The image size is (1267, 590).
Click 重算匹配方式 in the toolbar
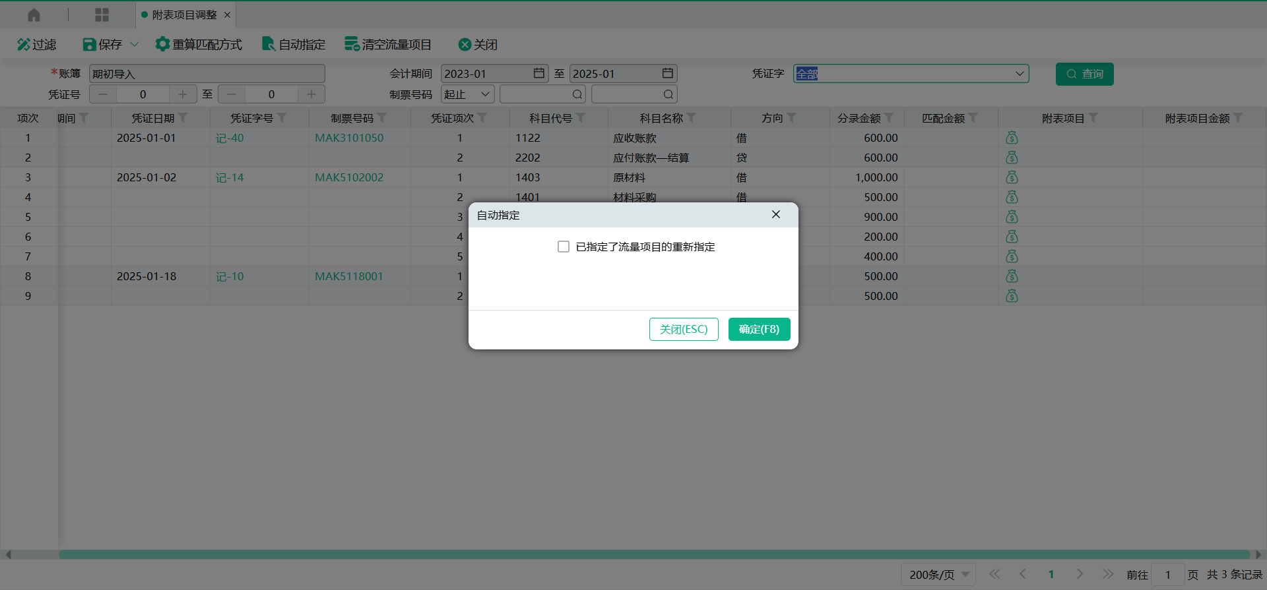[x=199, y=44]
